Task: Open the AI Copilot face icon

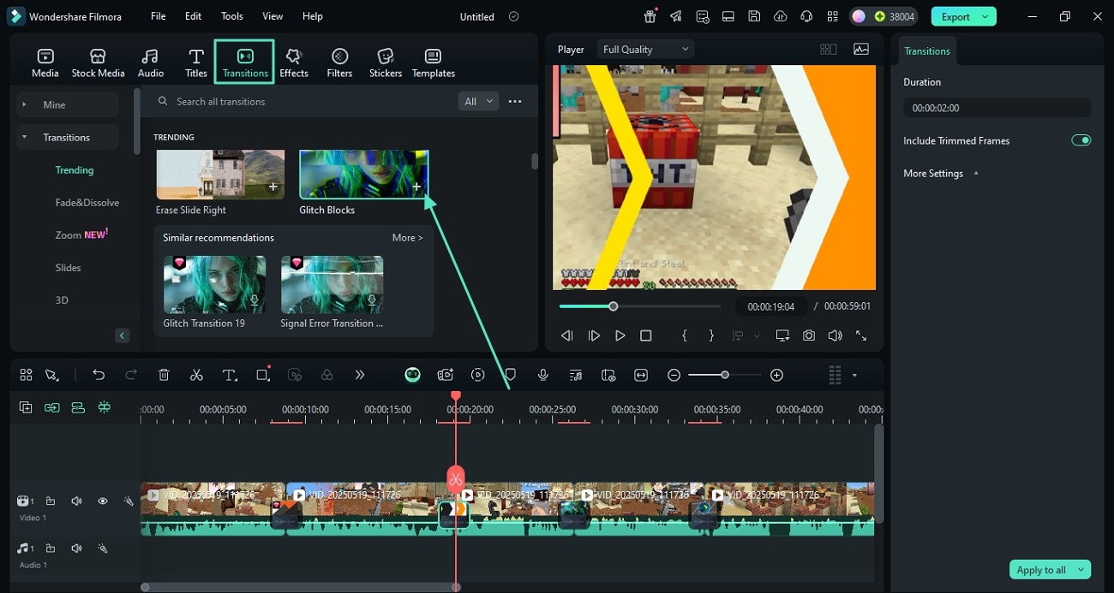Action: pos(412,375)
